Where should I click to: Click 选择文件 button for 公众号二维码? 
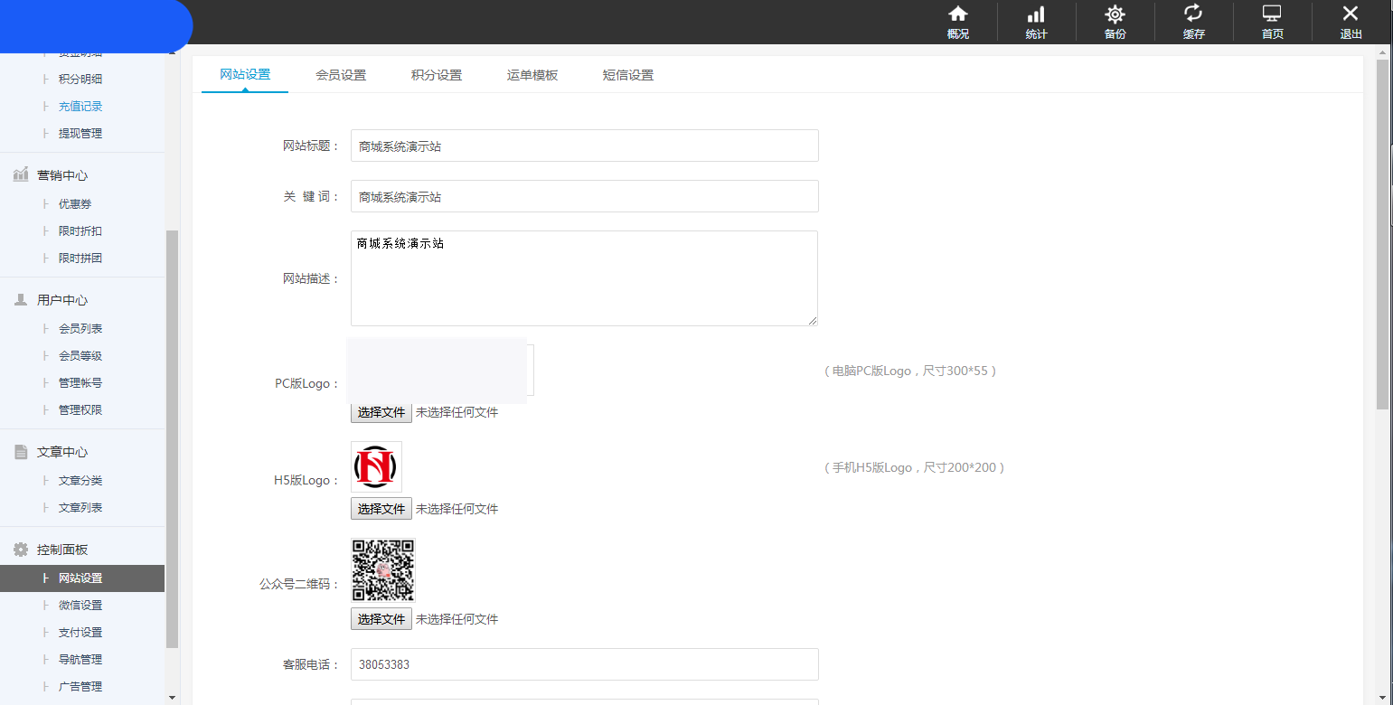tap(381, 618)
